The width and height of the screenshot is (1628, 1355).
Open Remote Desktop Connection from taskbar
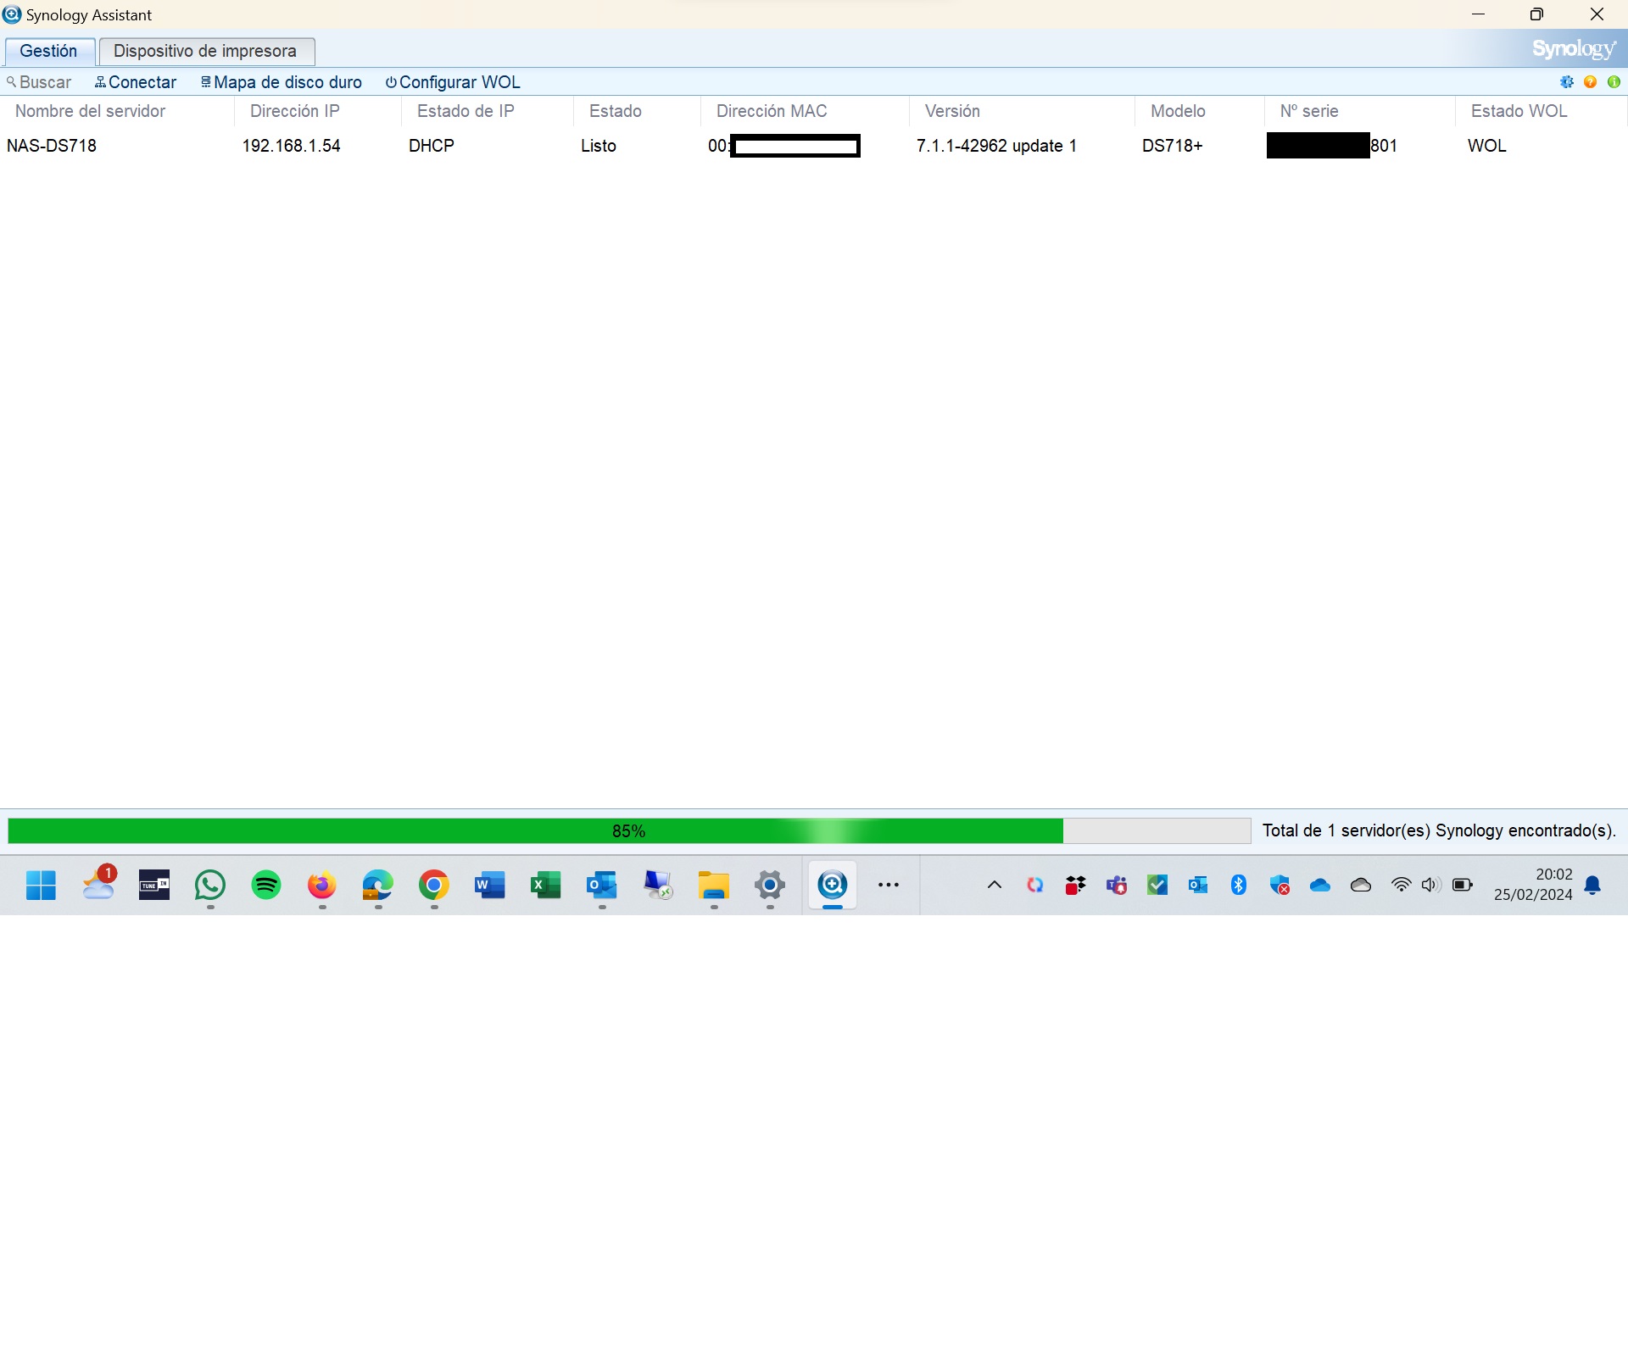[658, 886]
